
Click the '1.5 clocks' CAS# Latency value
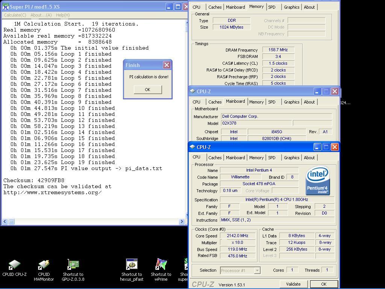click(278, 63)
